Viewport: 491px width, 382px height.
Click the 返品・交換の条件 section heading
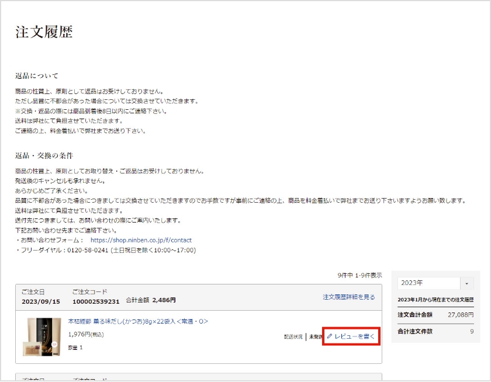click(44, 155)
